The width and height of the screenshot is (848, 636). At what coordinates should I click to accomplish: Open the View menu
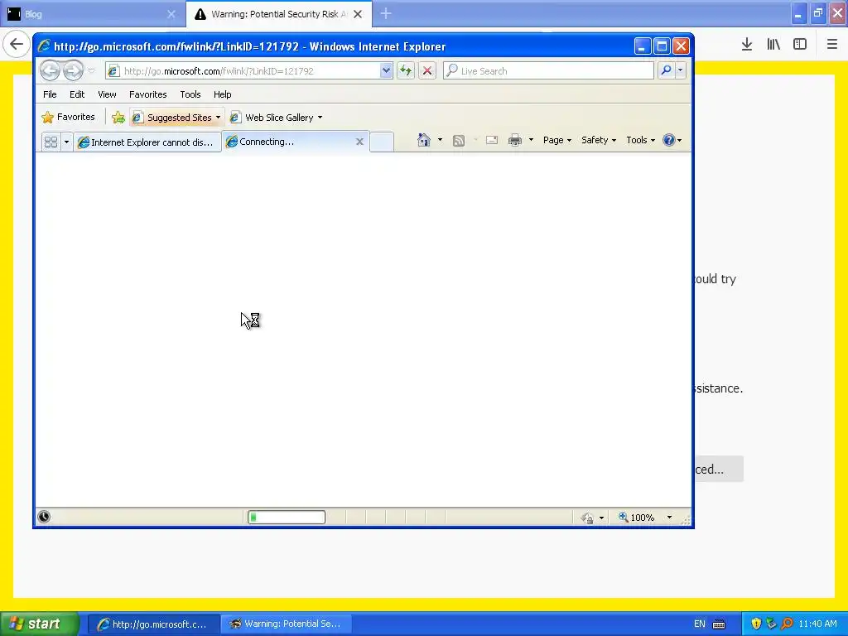pyautogui.click(x=107, y=94)
